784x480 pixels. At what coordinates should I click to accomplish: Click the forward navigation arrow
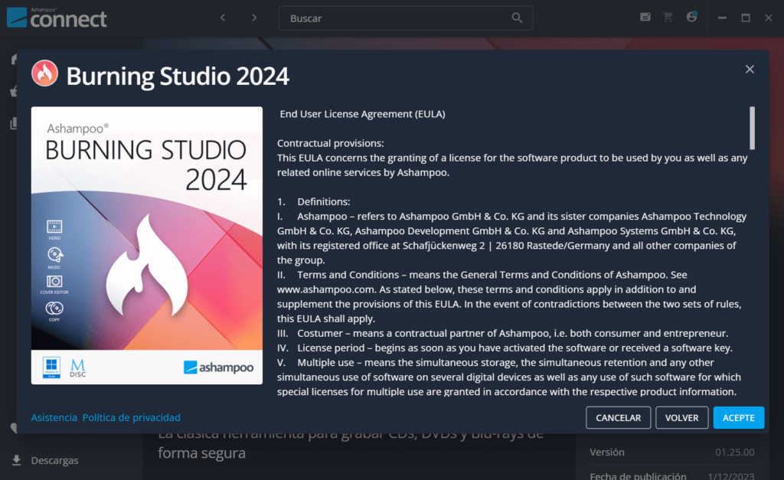254,18
